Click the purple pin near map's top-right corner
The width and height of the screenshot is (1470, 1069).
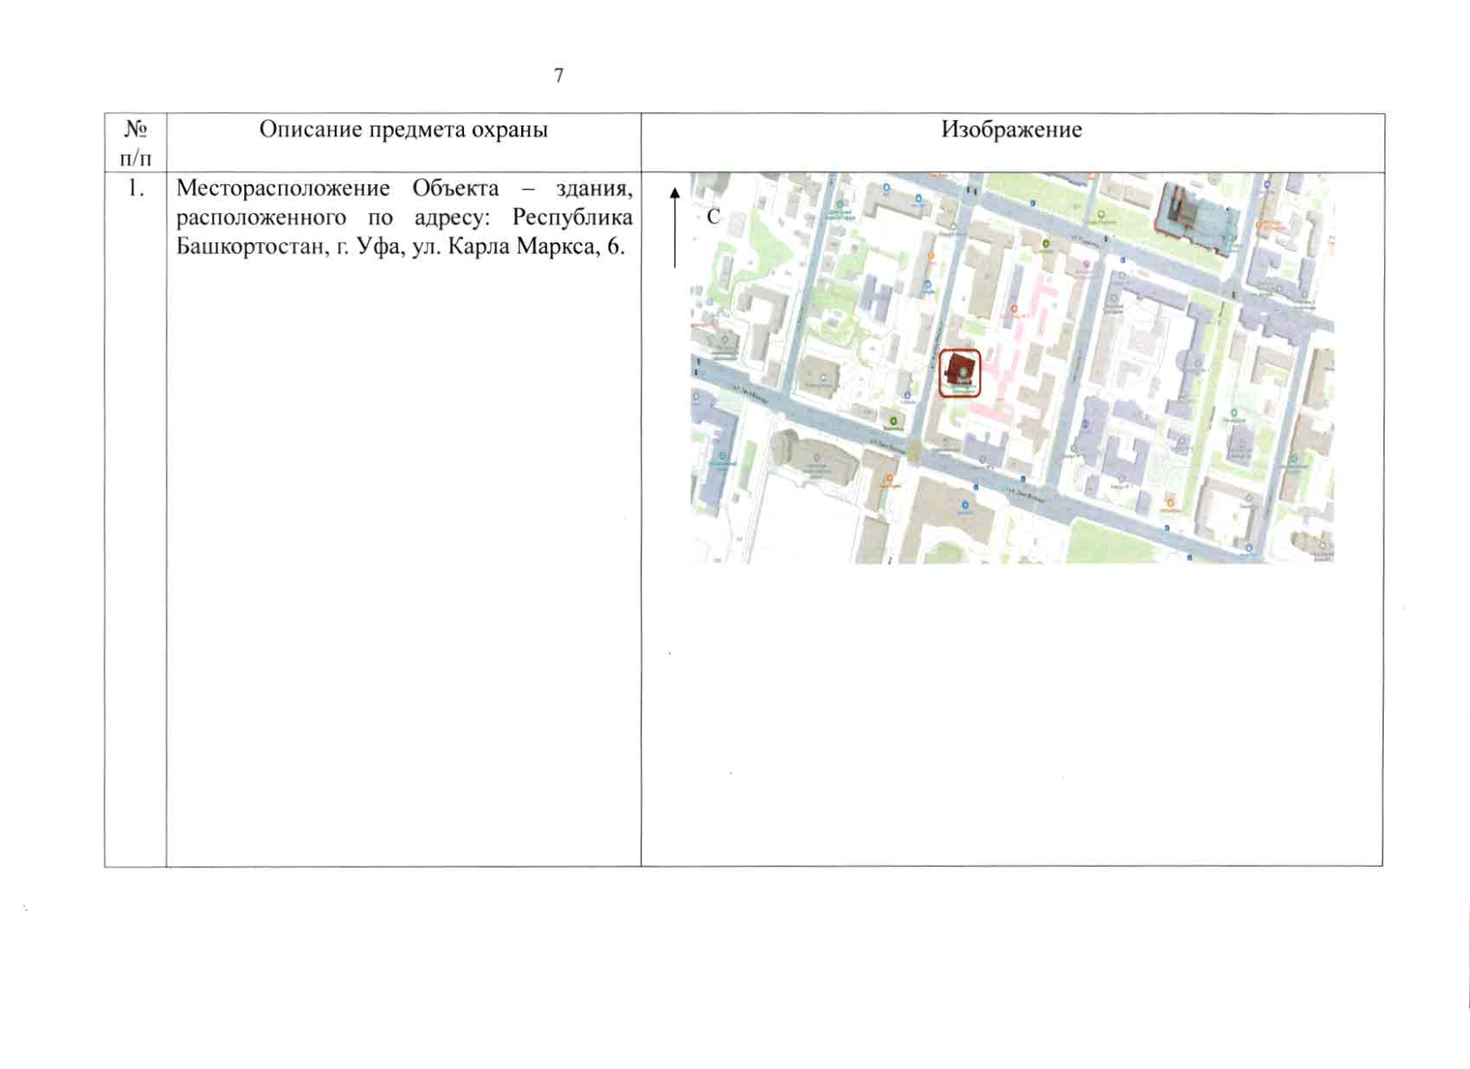pos(1266,185)
